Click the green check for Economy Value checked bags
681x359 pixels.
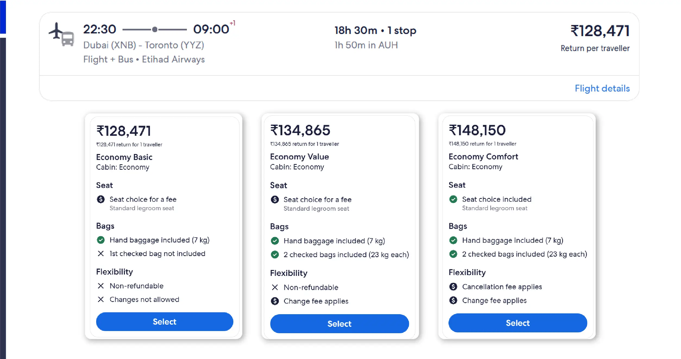pos(275,255)
